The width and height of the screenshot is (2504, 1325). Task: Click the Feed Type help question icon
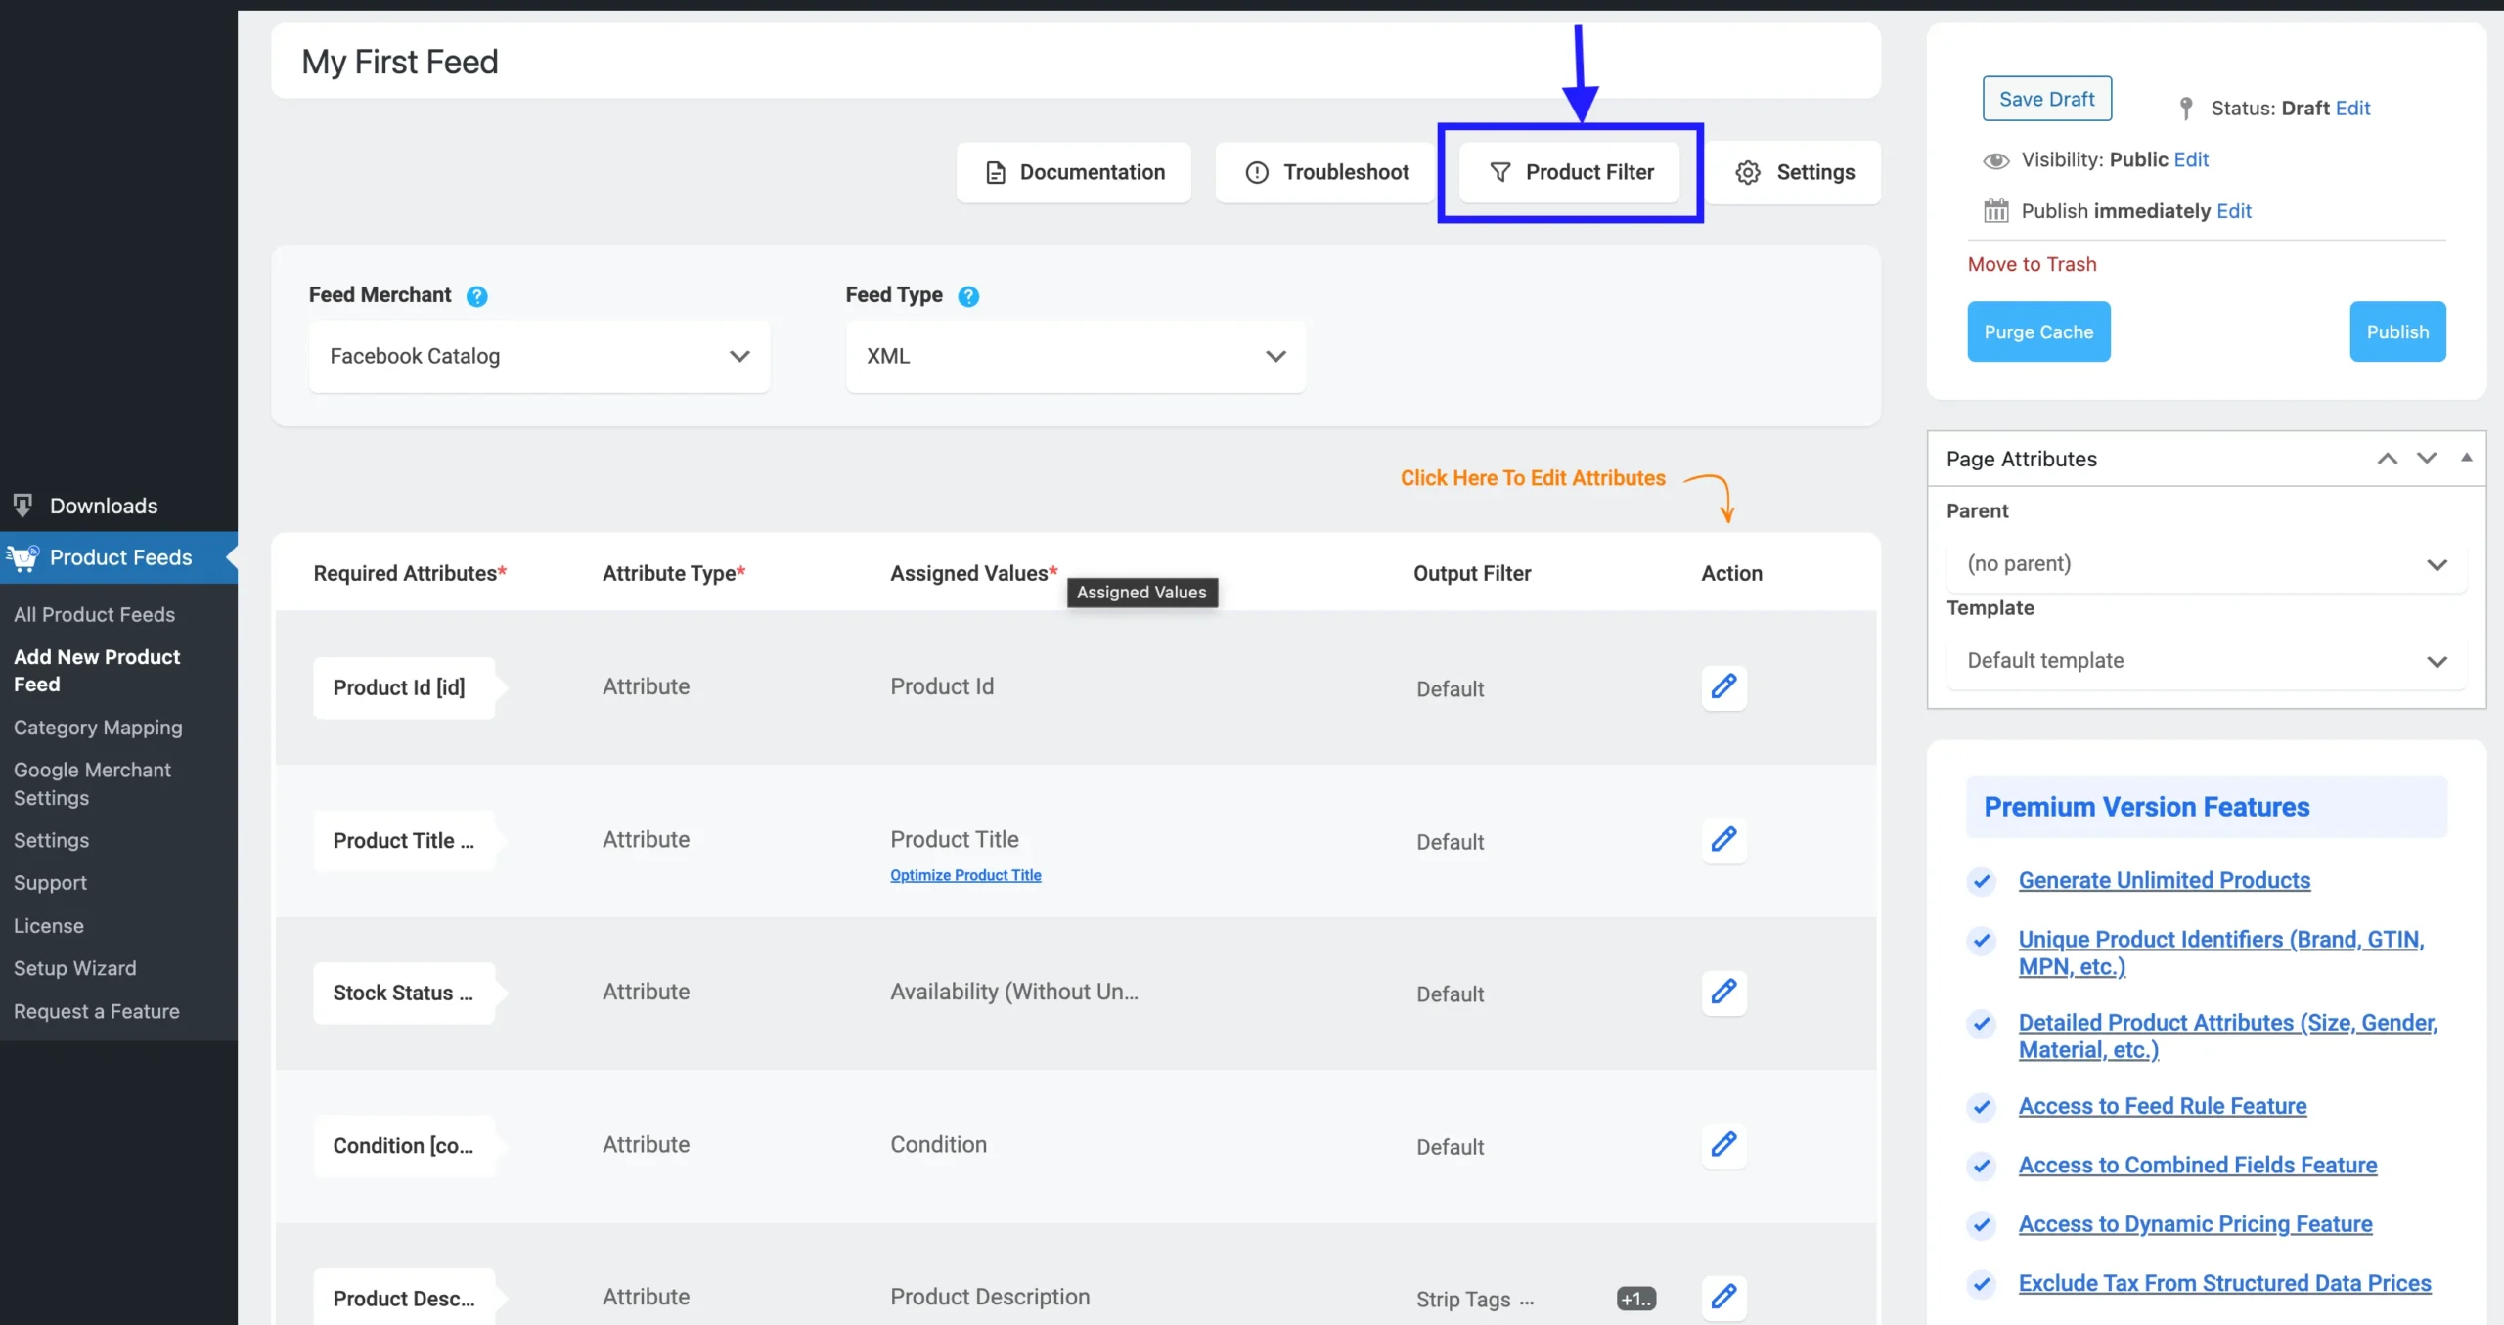point(967,296)
